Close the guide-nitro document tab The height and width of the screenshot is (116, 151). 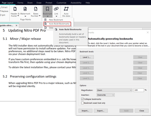pos(16,25)
